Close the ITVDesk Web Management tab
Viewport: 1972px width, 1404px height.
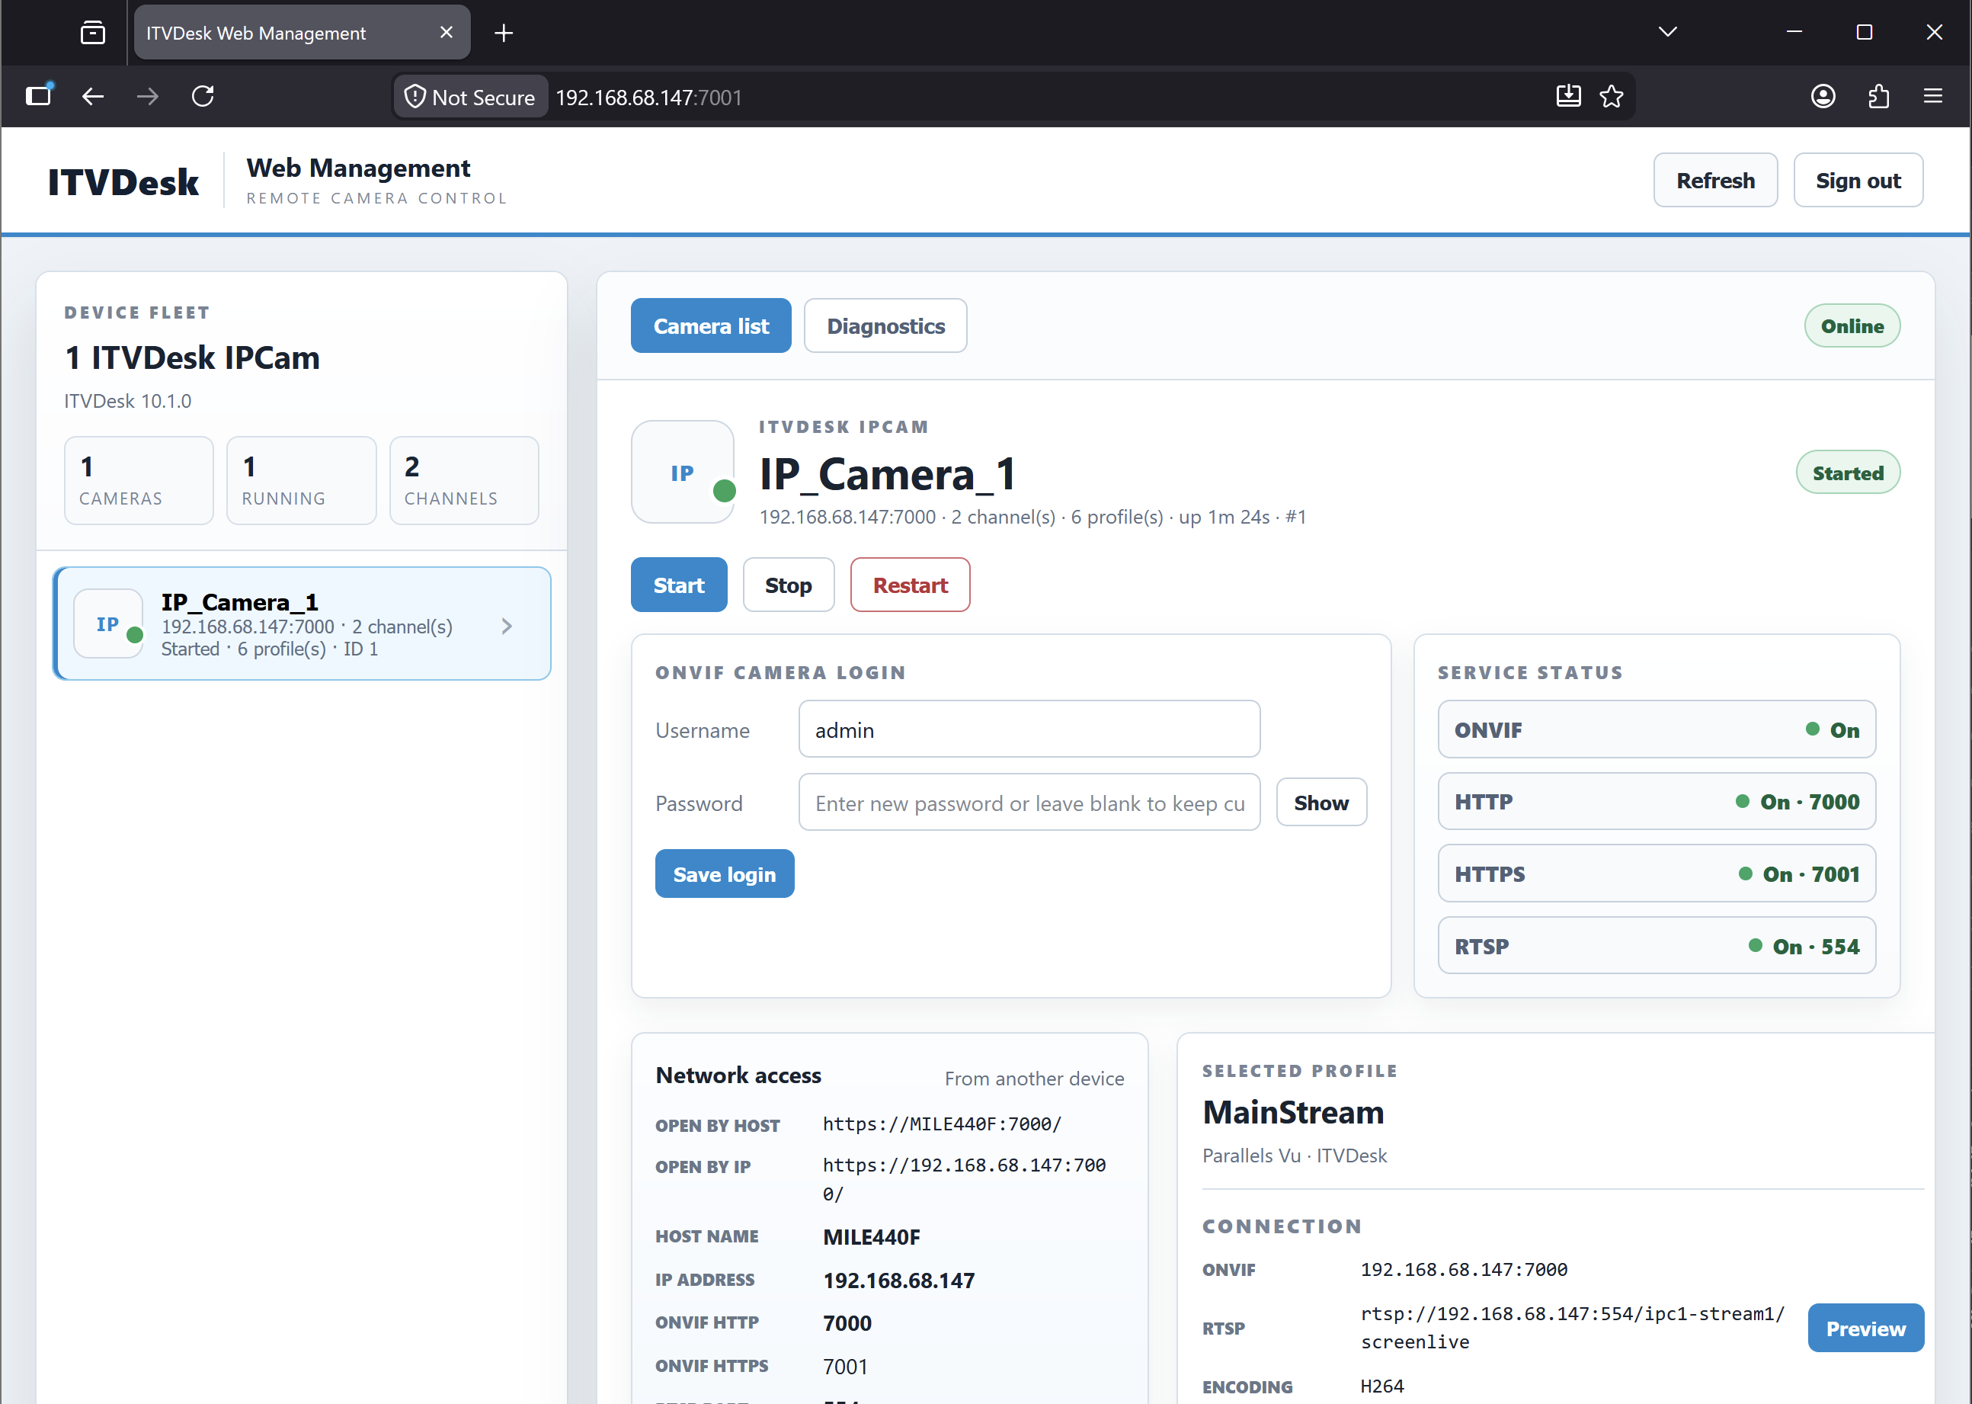[x=446, y=33]
